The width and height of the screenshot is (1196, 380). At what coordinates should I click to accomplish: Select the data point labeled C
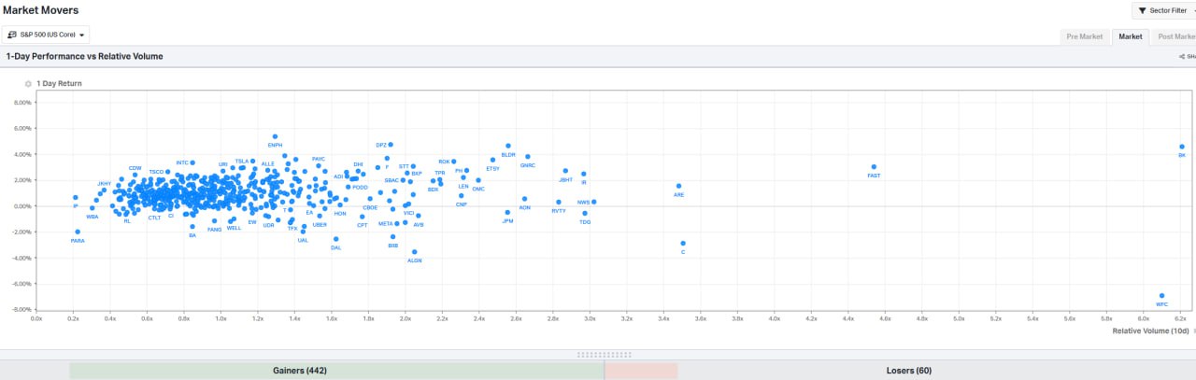pyautogui.click(x=683, y=244)
